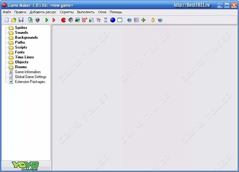Open help with the question mark icon
The image size is (239, 172).
160,20
